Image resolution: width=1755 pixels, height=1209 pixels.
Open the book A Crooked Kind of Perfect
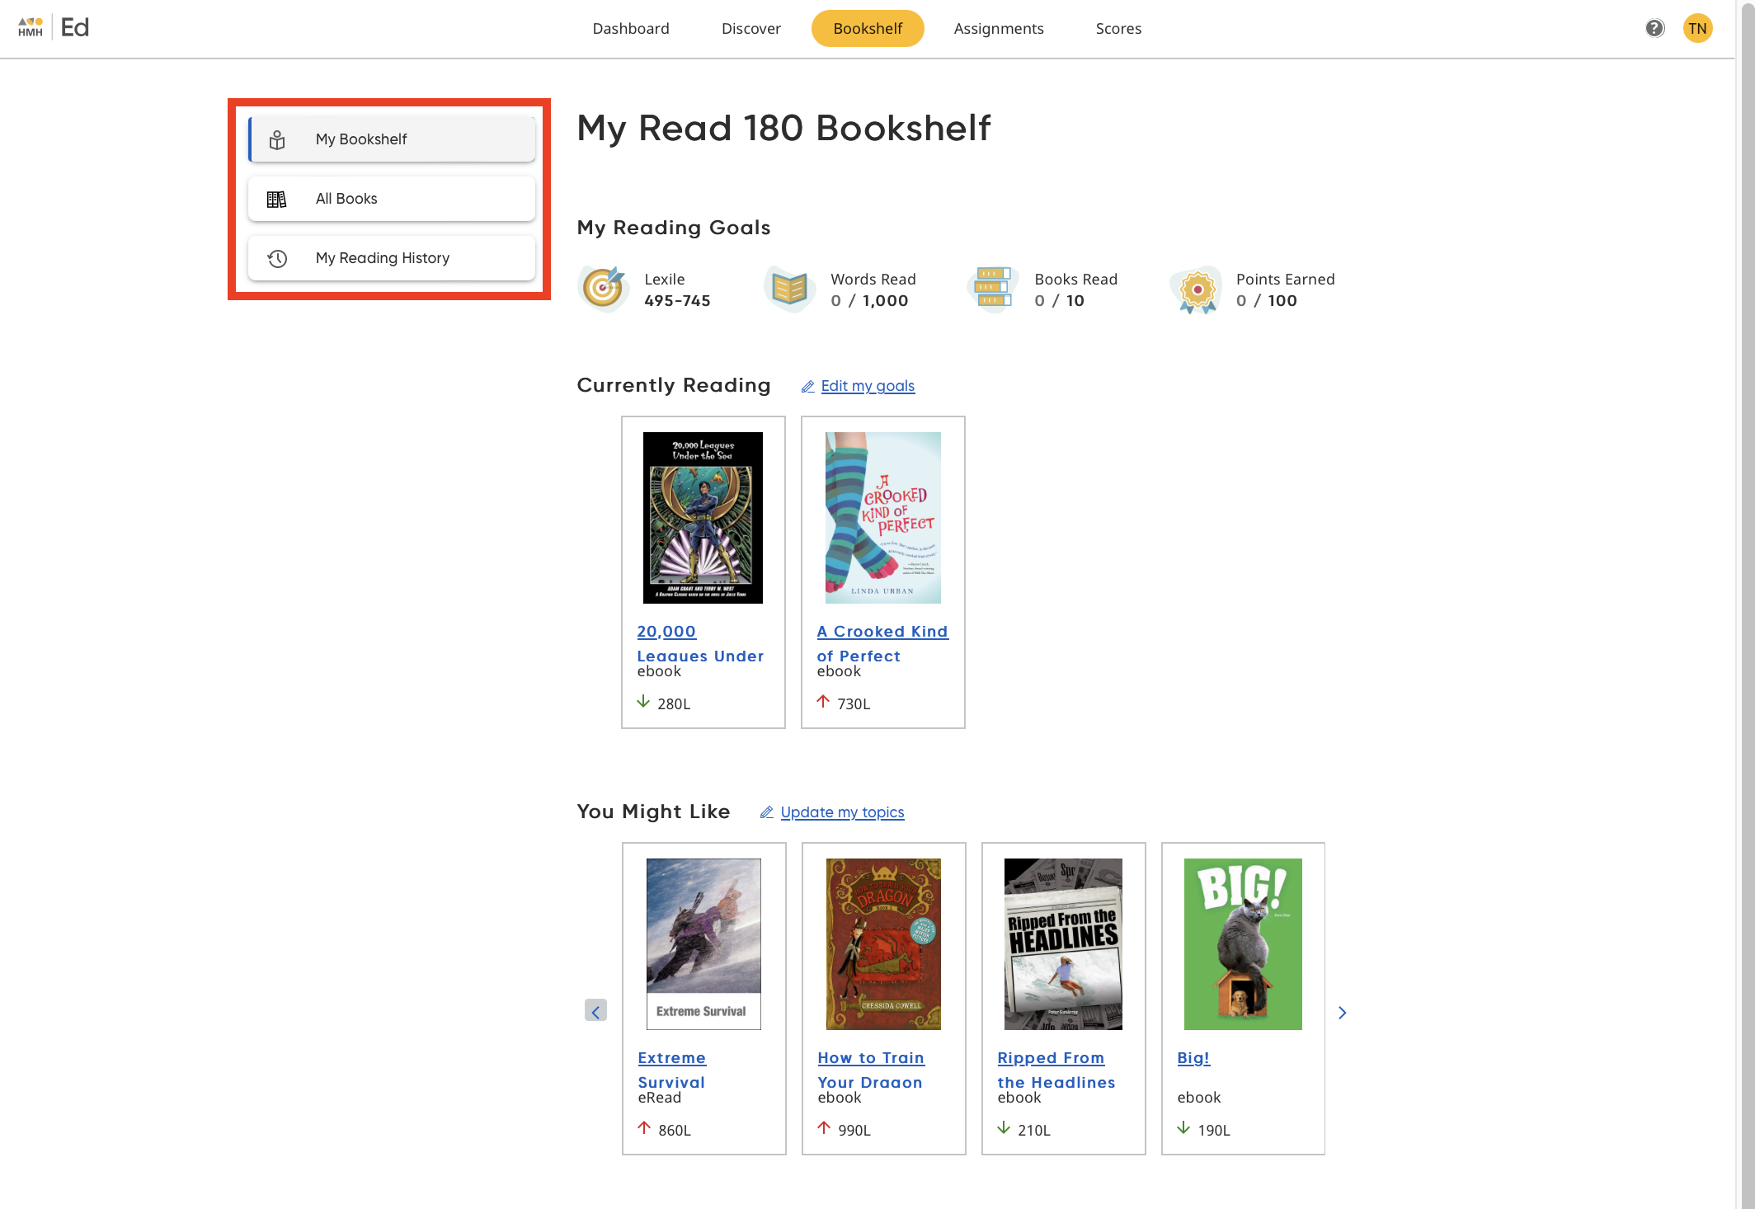pos(882,643)
